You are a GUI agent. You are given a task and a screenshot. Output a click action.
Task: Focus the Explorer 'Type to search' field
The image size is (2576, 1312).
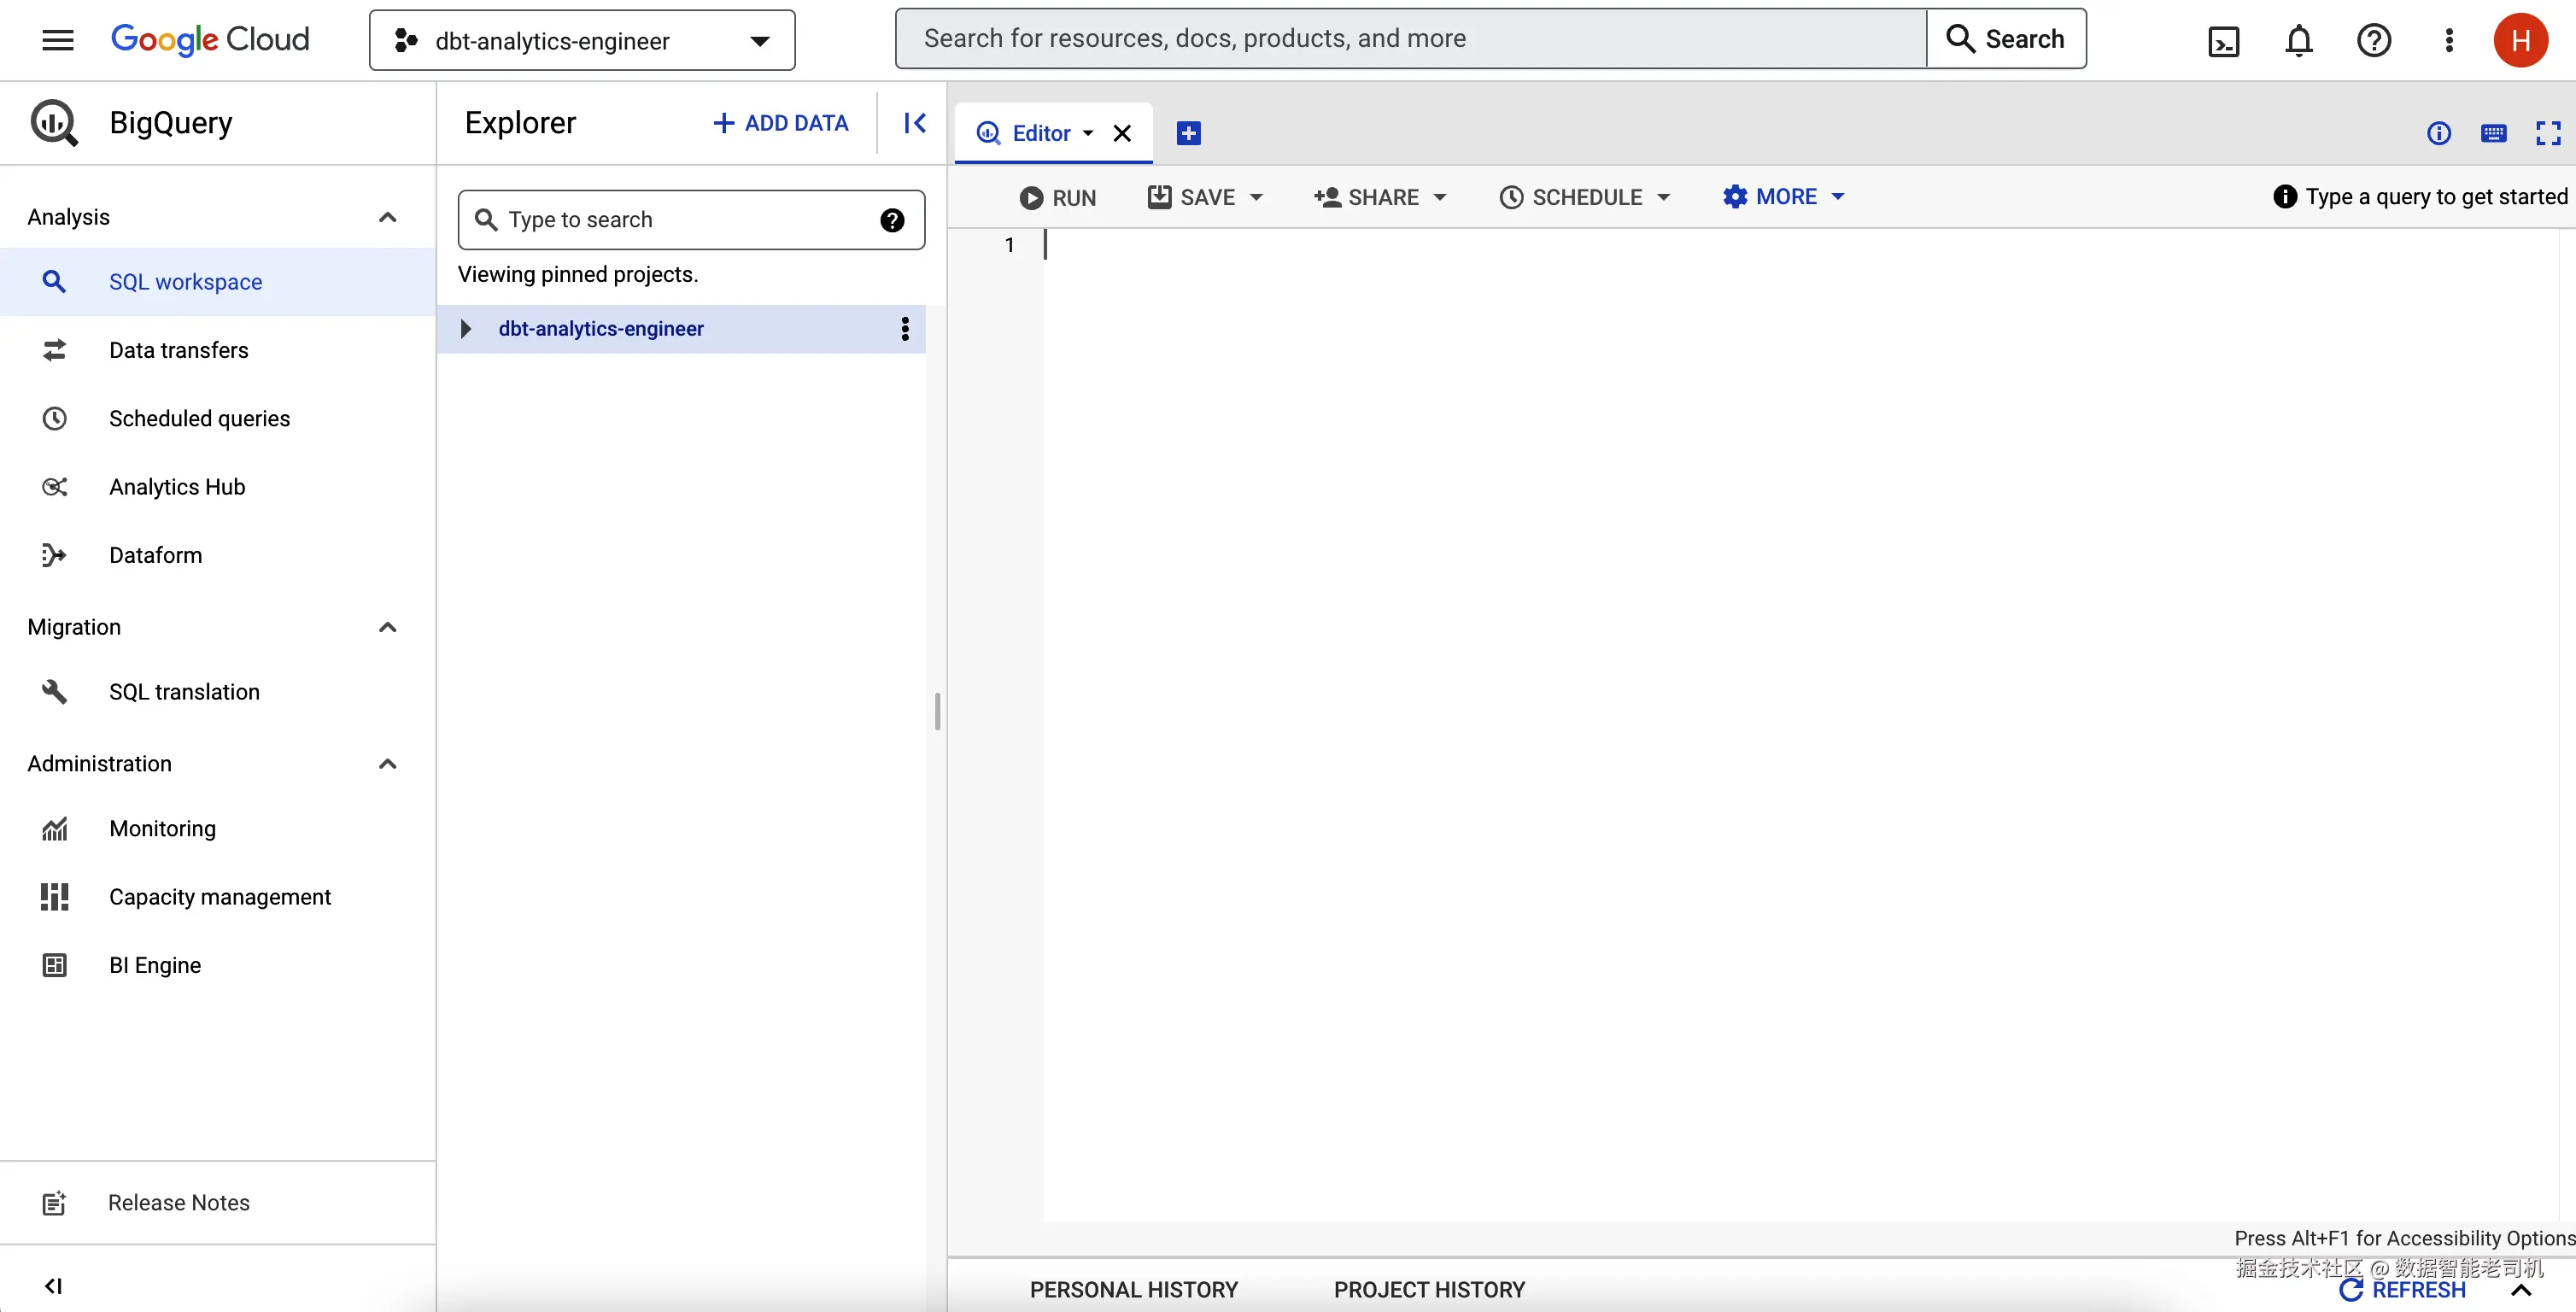[x=691, y=220]
